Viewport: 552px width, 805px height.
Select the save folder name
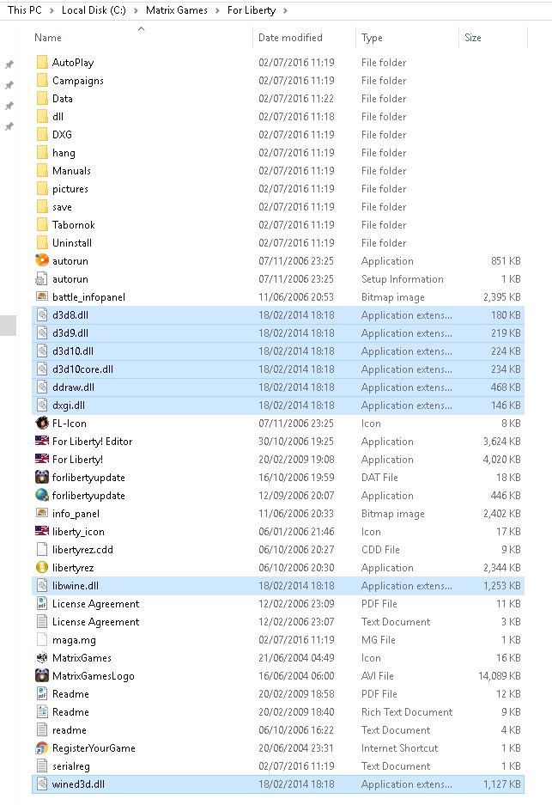pos(62,207)
